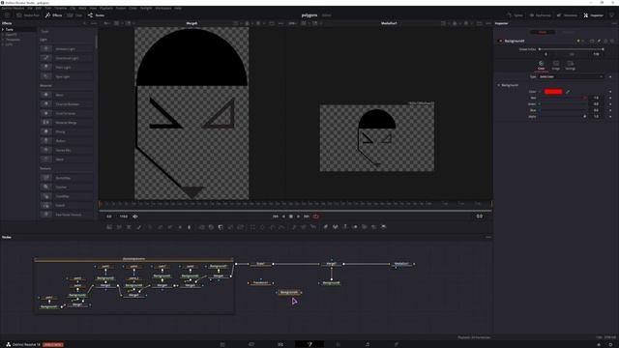Open the Spline editor button
The height and width of the screenshot is (348, 619).
pyautogui.click(x=515, y=15)
